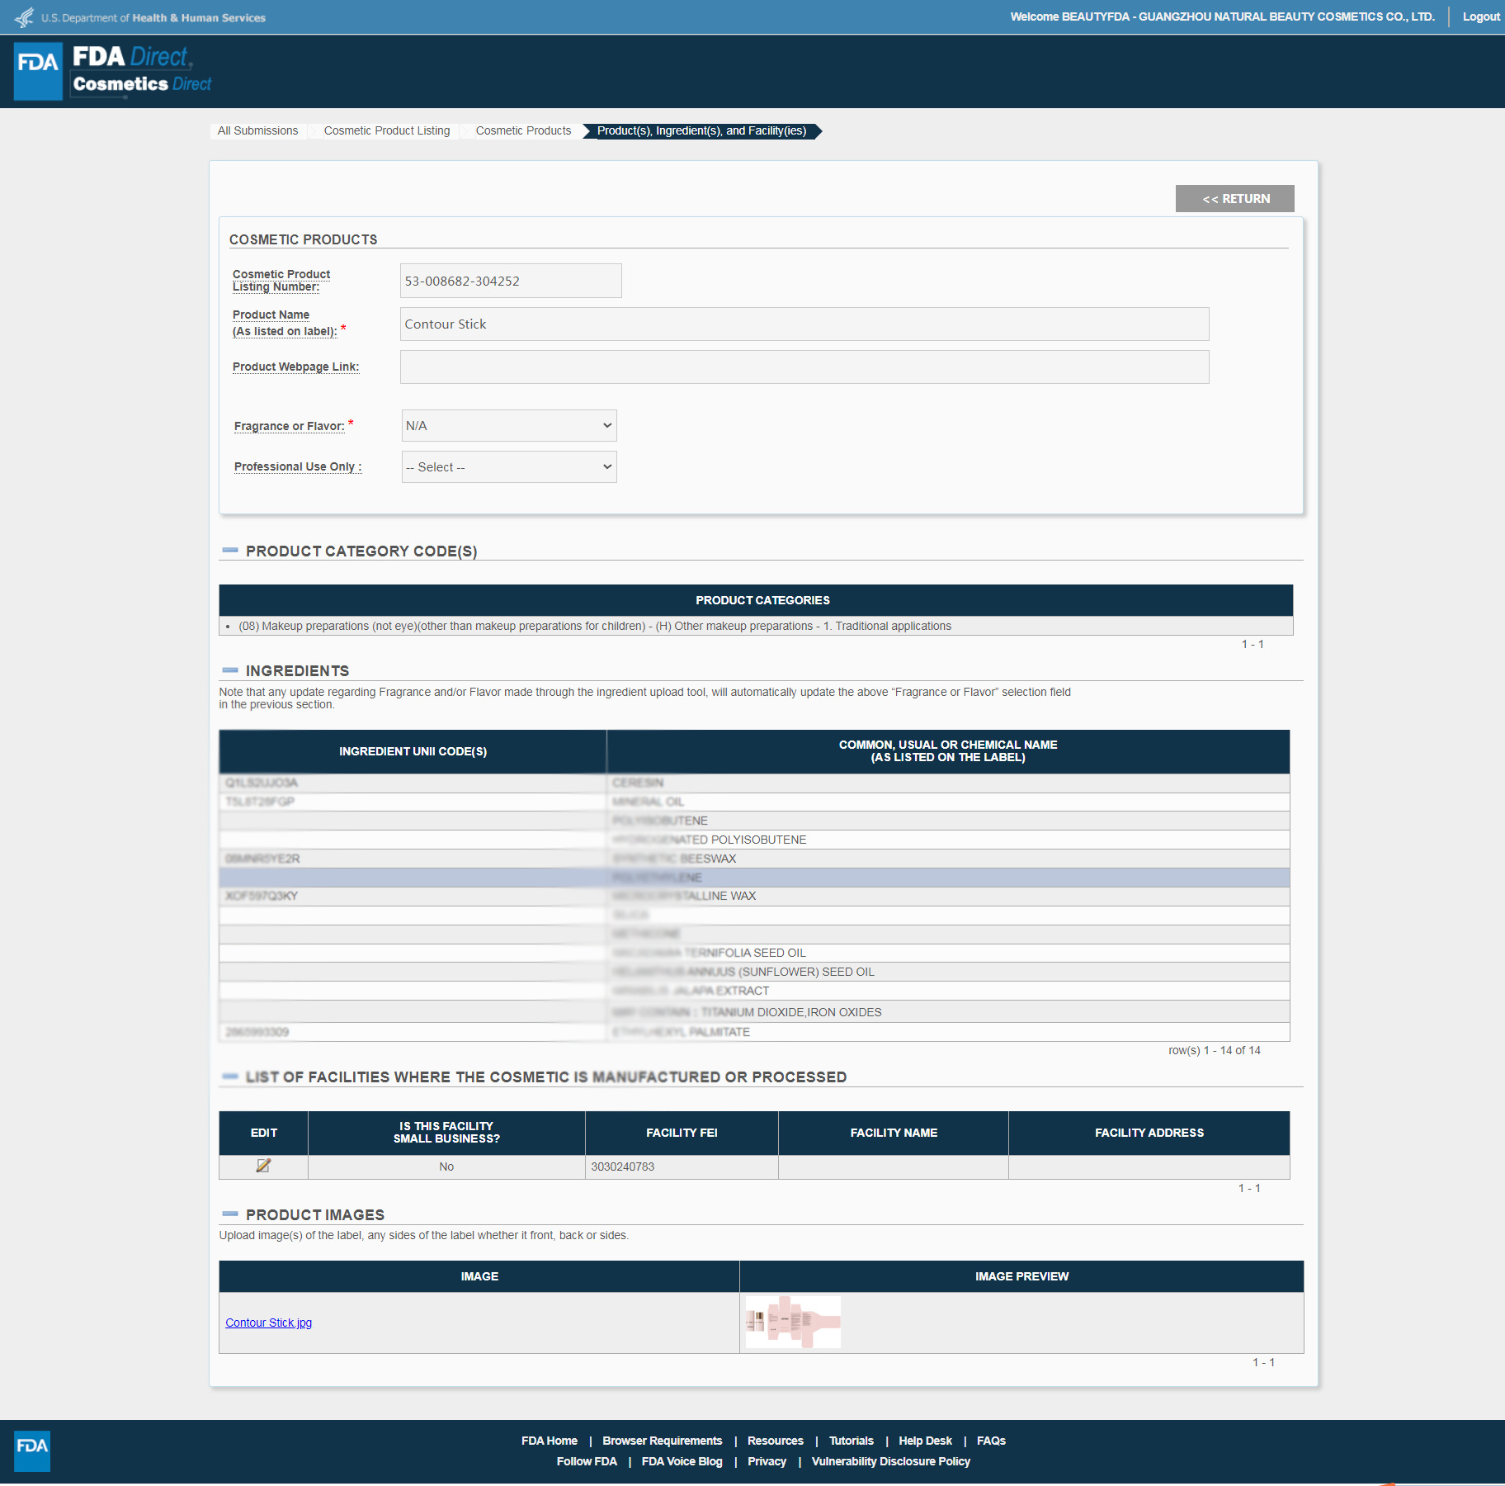1505x1486 pixels.
Task: Open the Contour Stick.jpg image link
Action: click(x=269, y=1323)
